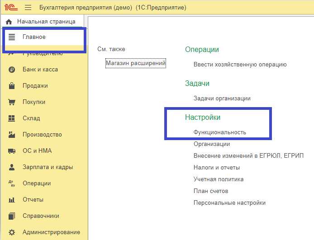Open План счетов link
The width and height of the screenshot is (314, 240).
coord(211,191)
